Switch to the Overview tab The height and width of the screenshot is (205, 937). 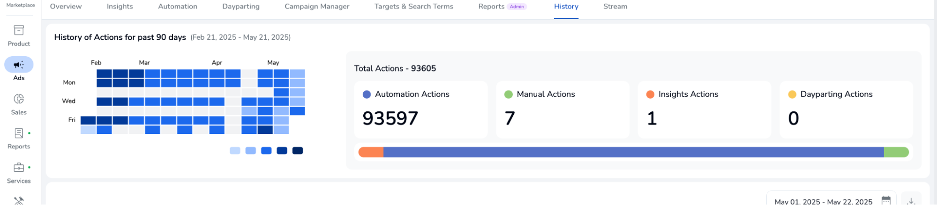66,7
